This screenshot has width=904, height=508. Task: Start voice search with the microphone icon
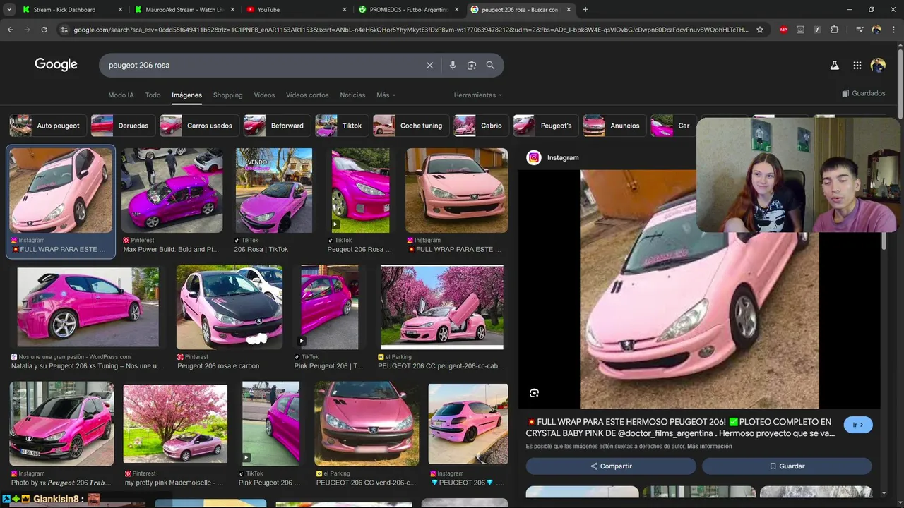pyautogui.click(x=453, y=65)
